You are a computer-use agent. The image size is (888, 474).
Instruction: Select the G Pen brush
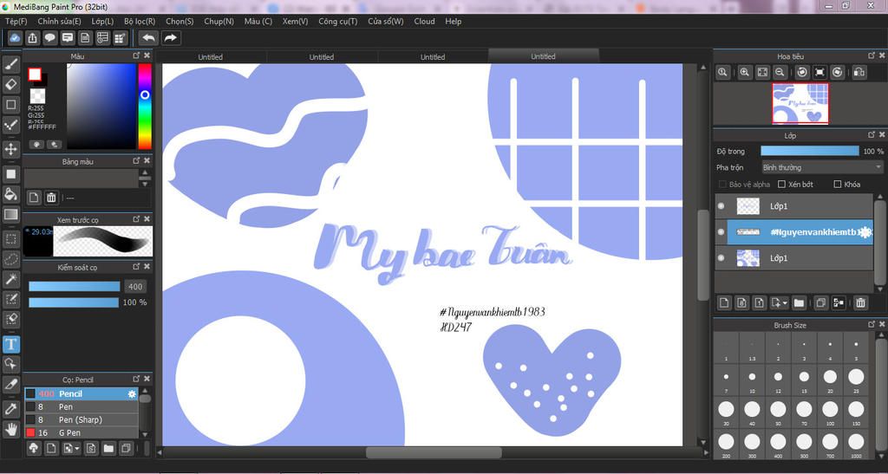81,432
